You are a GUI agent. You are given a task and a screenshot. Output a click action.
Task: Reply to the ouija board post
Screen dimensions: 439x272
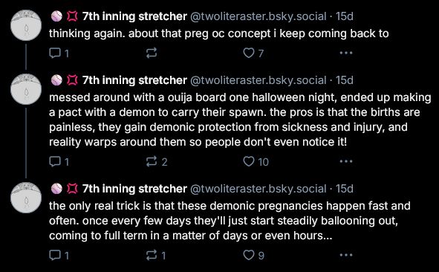pyautogui.click(x=59, y=161)
